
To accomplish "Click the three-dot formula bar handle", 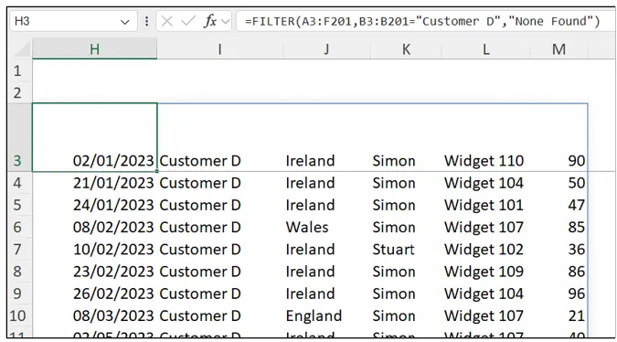I will click(147, 21).
